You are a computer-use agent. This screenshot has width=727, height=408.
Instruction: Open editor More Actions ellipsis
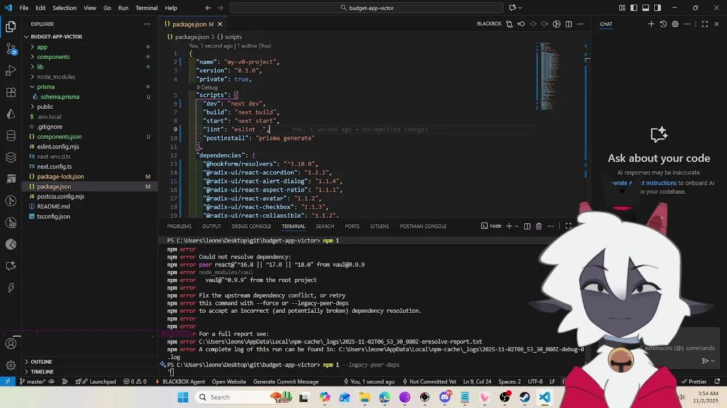[580, 24]
